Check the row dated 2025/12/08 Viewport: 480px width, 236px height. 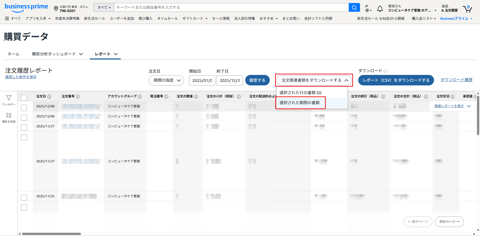coord(24,107)
